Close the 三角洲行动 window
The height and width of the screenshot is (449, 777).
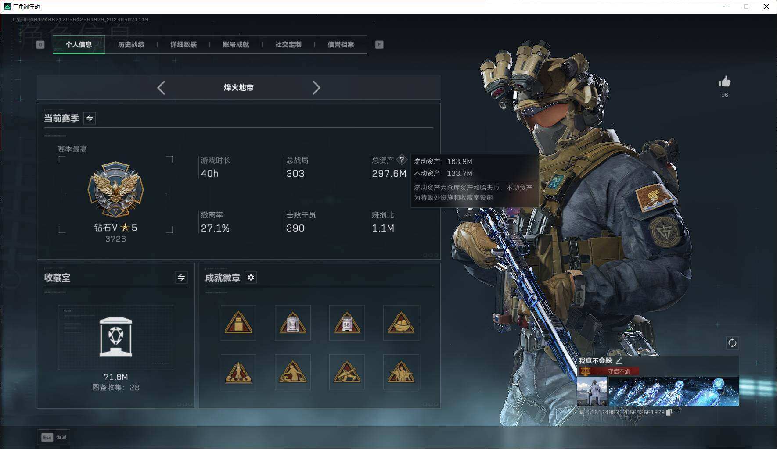click(x=766, y=7)
